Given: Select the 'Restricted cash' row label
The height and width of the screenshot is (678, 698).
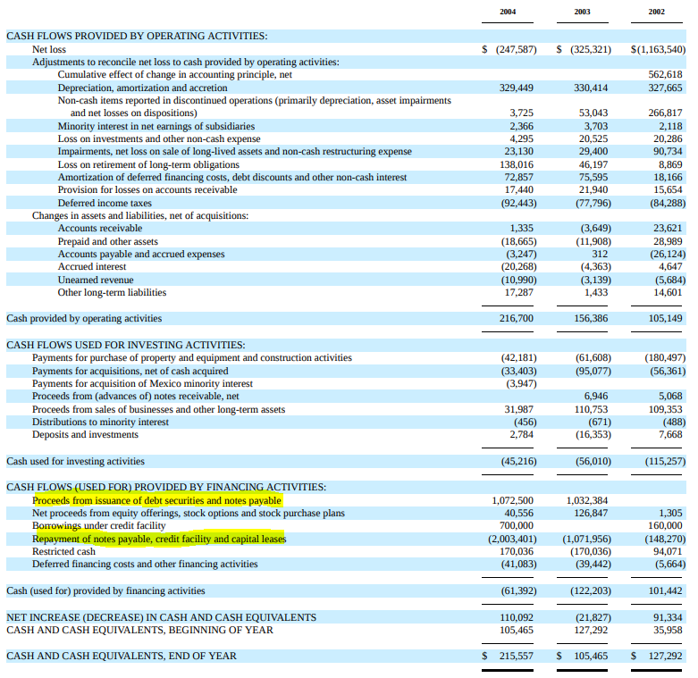Looking at the screenshot, I should tap(65, 552).
